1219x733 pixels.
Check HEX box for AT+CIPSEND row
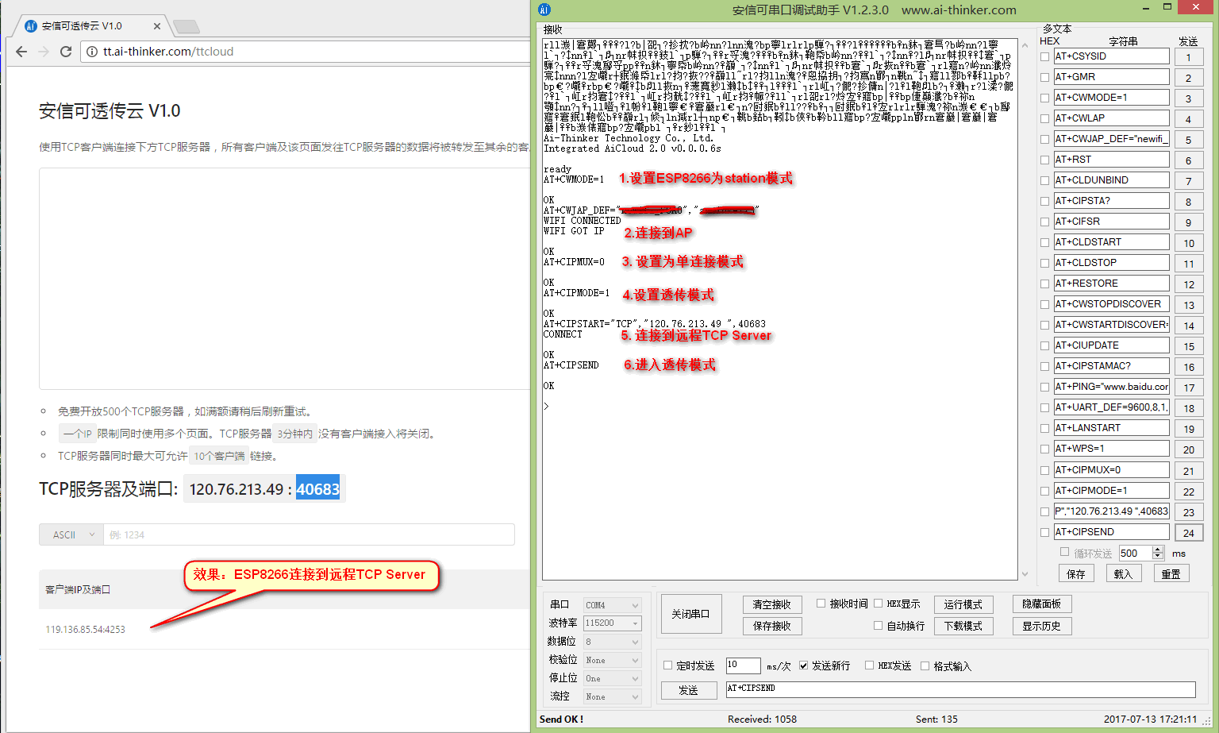1045,532
